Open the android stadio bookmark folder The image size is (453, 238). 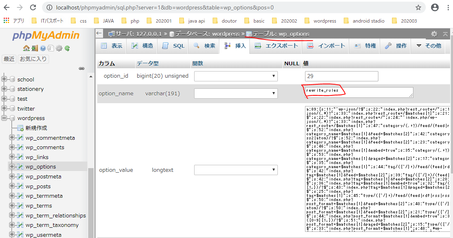tap(364, 21)
